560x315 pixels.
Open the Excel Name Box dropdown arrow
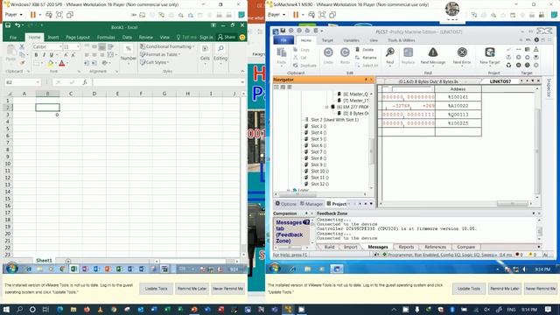click(38, 82)
